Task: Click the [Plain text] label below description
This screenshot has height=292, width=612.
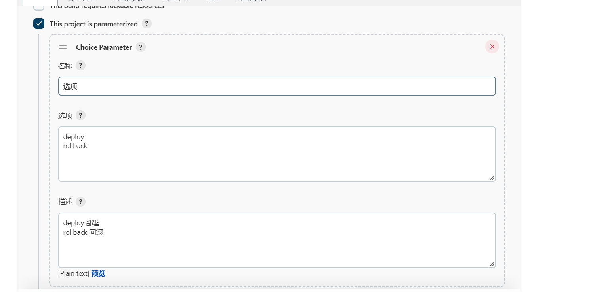Action: pos(74,273)
